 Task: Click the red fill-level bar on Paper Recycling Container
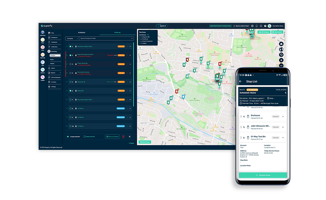pyautogui.click(x=110, y=56)
